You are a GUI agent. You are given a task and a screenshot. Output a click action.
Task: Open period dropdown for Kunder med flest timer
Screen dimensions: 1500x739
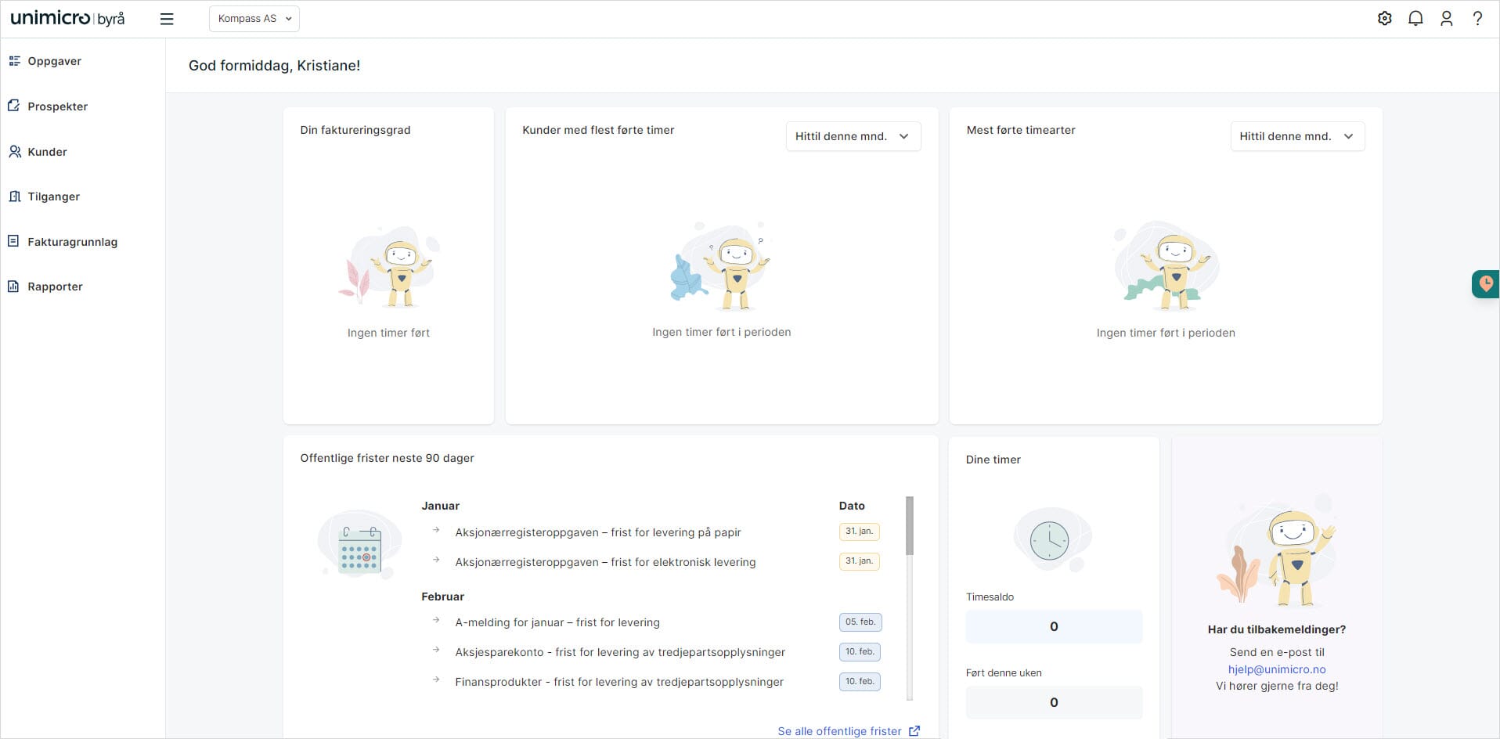tap(853, 136)
